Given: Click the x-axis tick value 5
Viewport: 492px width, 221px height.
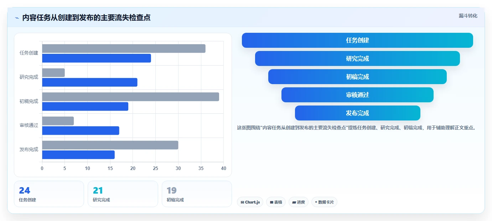Looking at the screenshot, I should tap(65, 168).
